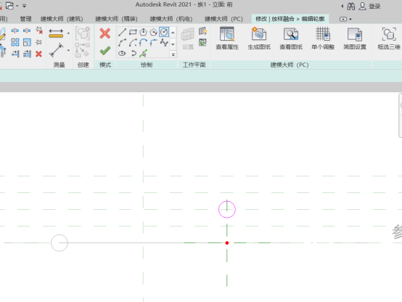Select the Partial Ellipse draw tool

click(134, 54)
